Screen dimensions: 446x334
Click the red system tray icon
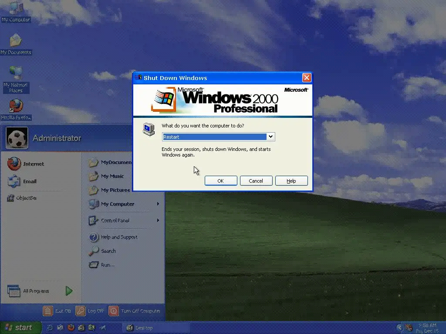(409, 327)
